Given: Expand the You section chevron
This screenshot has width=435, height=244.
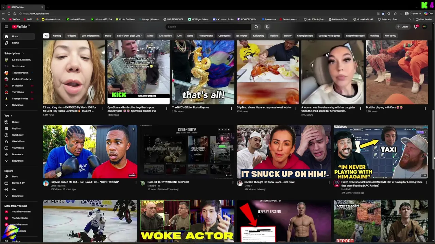Looking at the screenshot, I should click(x=11, y=116).
